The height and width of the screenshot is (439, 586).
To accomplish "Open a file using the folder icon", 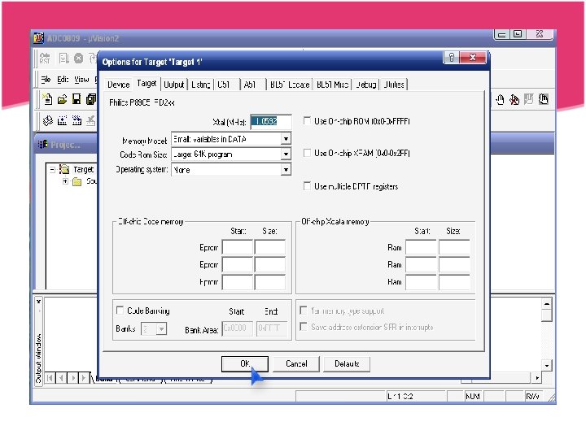I will coord(62,99).
